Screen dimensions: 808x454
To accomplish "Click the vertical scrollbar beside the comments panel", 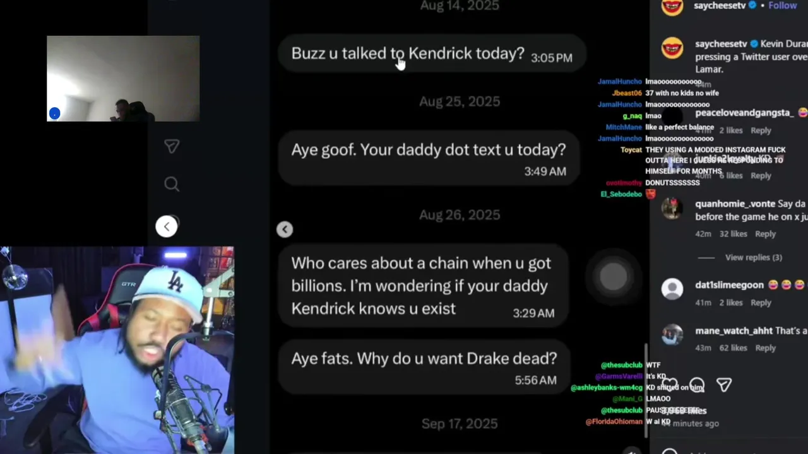I will (x=645, y=391).
